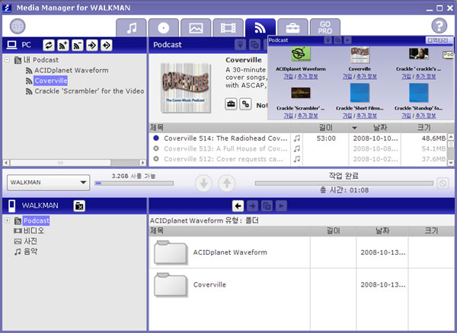Viewport: 457px width, 333px height.
Task: Sort episodes by 길이 column
Action: pos(326,128)
